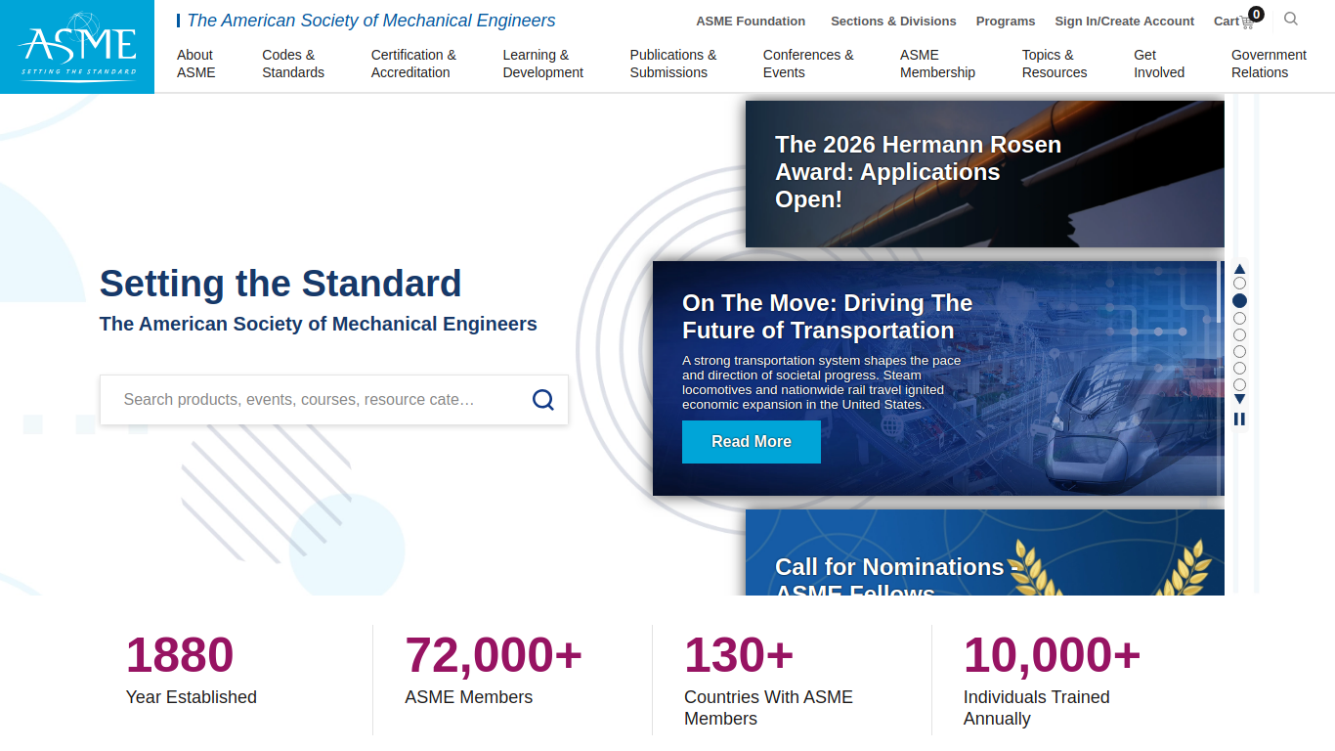Click The American Society of Mechanical Engineers header text
The height and width of the screenshot is (751, 1335).
pyautogui.click(x=370, y=21)
